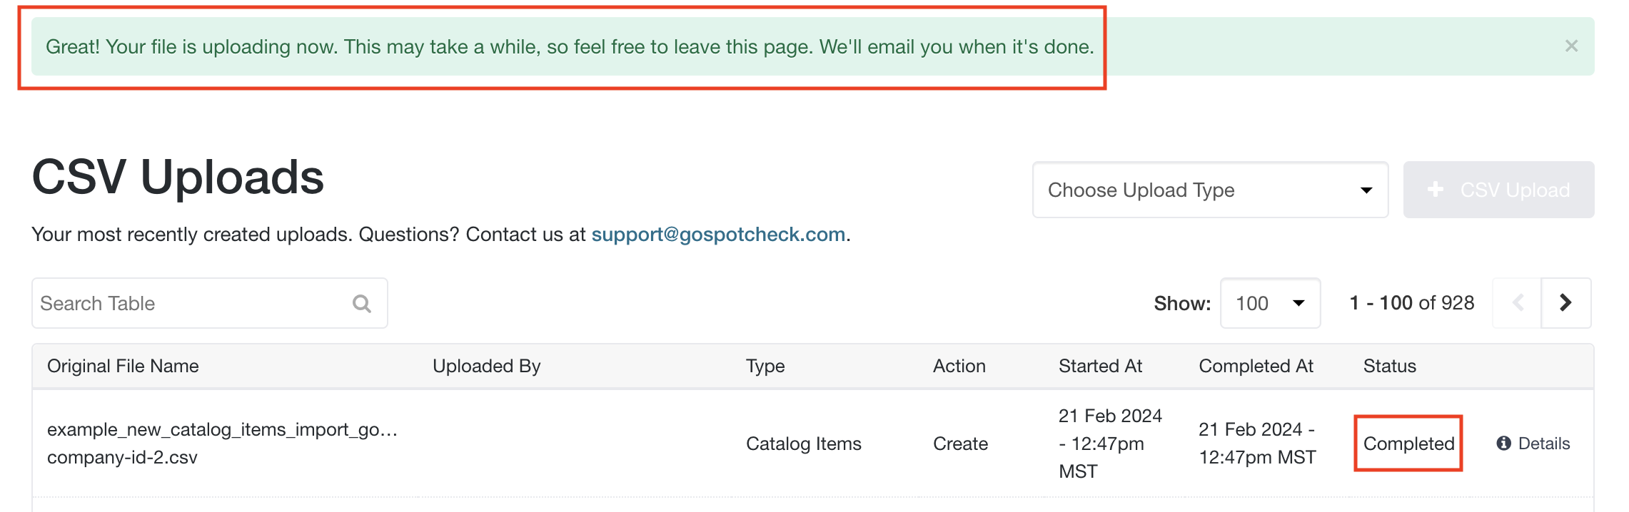1629x512 pixels.
Task: Dismiss the green upload notification banner
Action: click(x=1571, y=46)
